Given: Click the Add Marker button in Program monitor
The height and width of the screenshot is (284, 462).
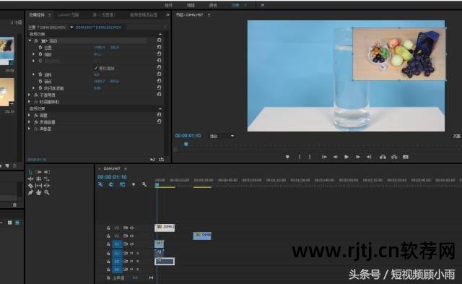Looking at the screenshot, I should coord(287,158).
